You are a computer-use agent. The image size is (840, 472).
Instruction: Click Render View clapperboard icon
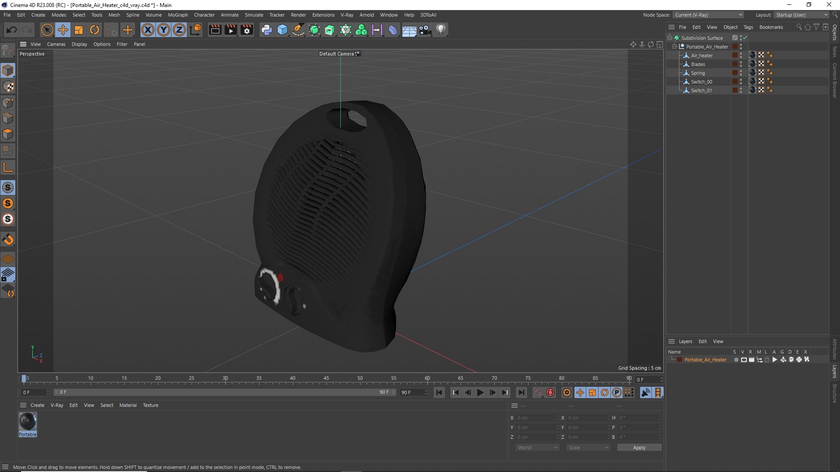(215, 30)
